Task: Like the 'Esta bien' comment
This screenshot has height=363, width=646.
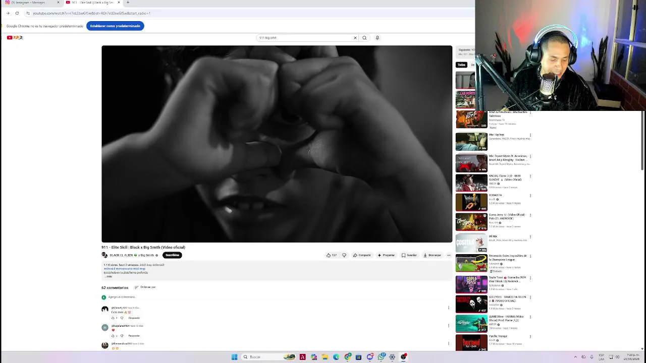Action: pos(113,318)
